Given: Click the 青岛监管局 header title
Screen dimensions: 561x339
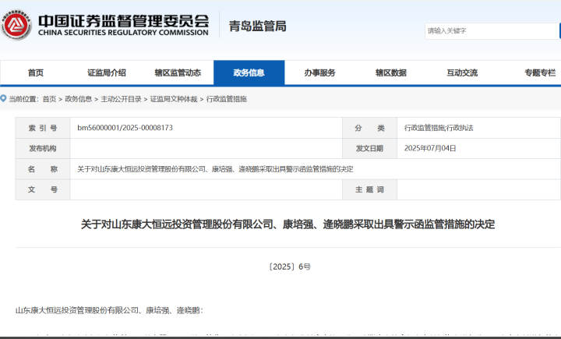Looking at the screenshot, I should point(257,26).
